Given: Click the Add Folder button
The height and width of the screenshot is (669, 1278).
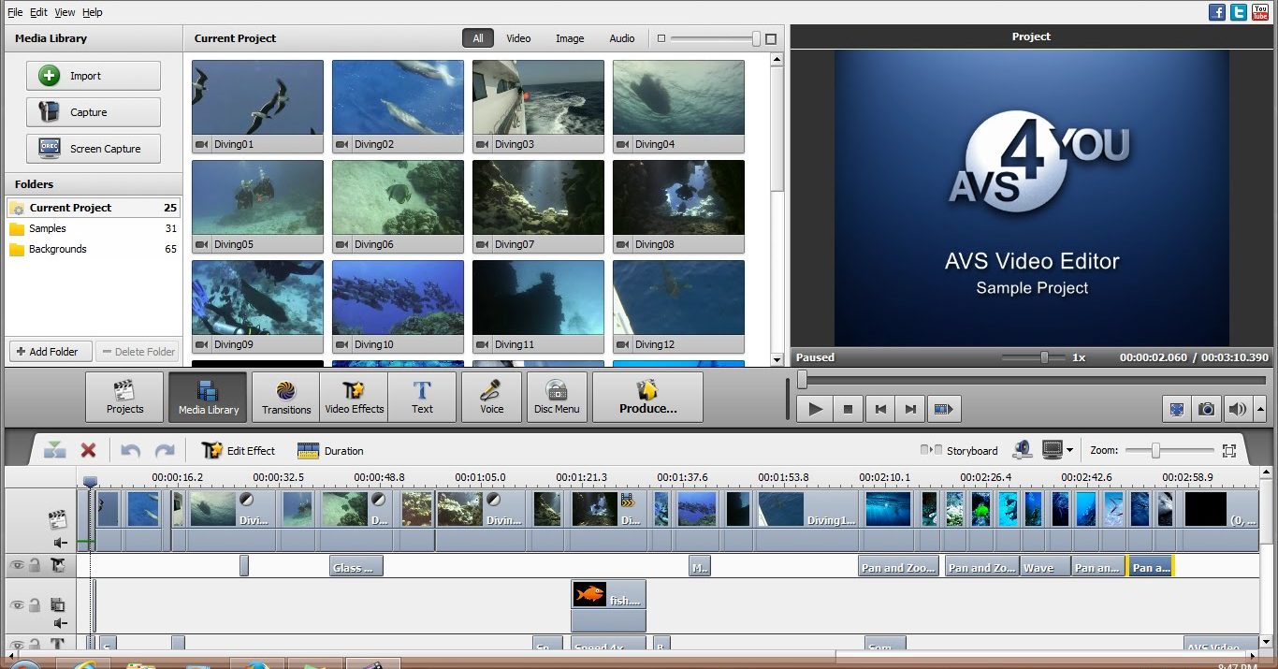Looking at the screenshot, I should [x=51, y=352].
